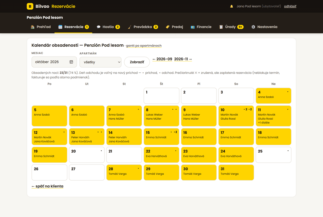The width and height of the screenshot is (323, 217).
Task: Select calendar day 8 with Lukas Weber
Action: pyautogui.click(x=161, y=116)
